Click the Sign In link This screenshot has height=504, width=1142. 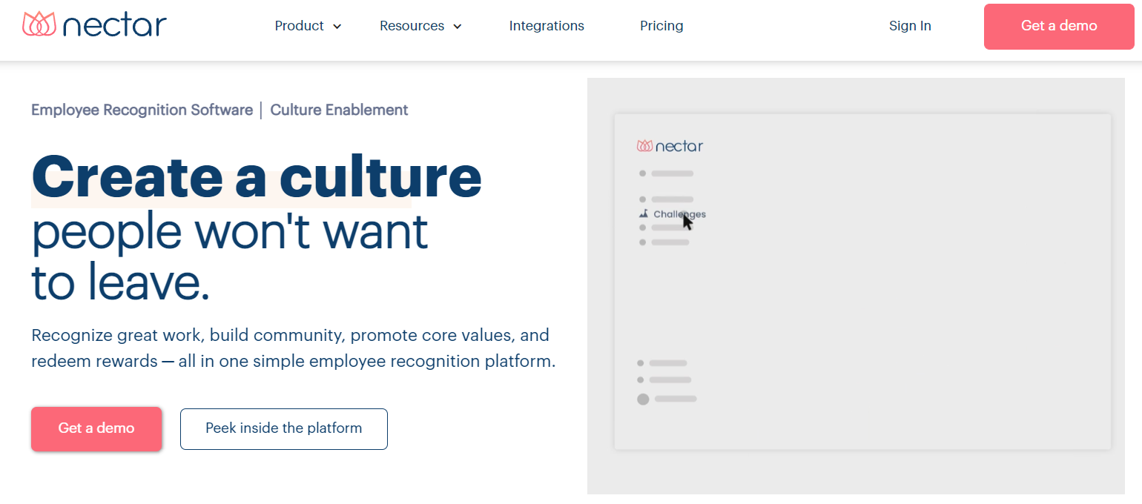pos(910,26)
